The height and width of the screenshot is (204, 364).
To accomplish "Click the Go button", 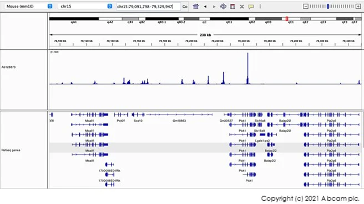I will coord(185,7).
